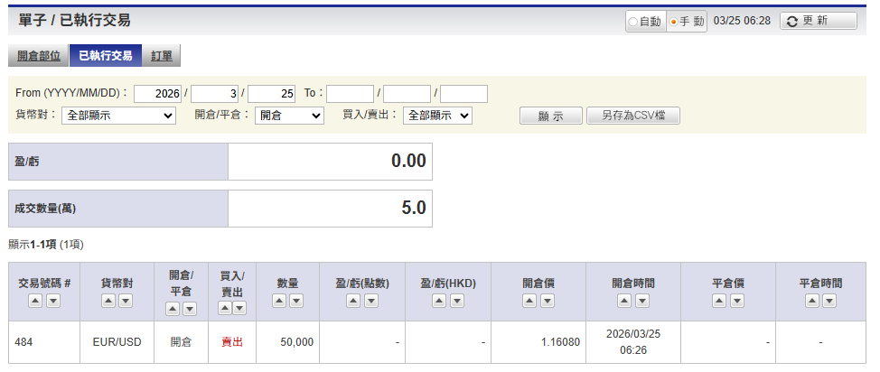The height and width of the screenshot is (372, 880).
Task: Click the 5.0 traded volume value
Action: [414, 209]
